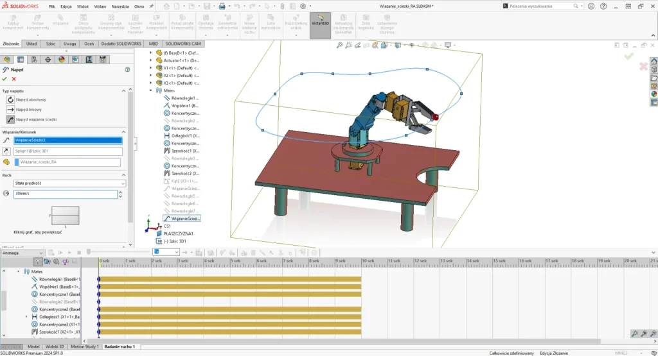Open the Animacja study type dropdown
The height and width of the screenshot is (356, 658).
(22, 253)
